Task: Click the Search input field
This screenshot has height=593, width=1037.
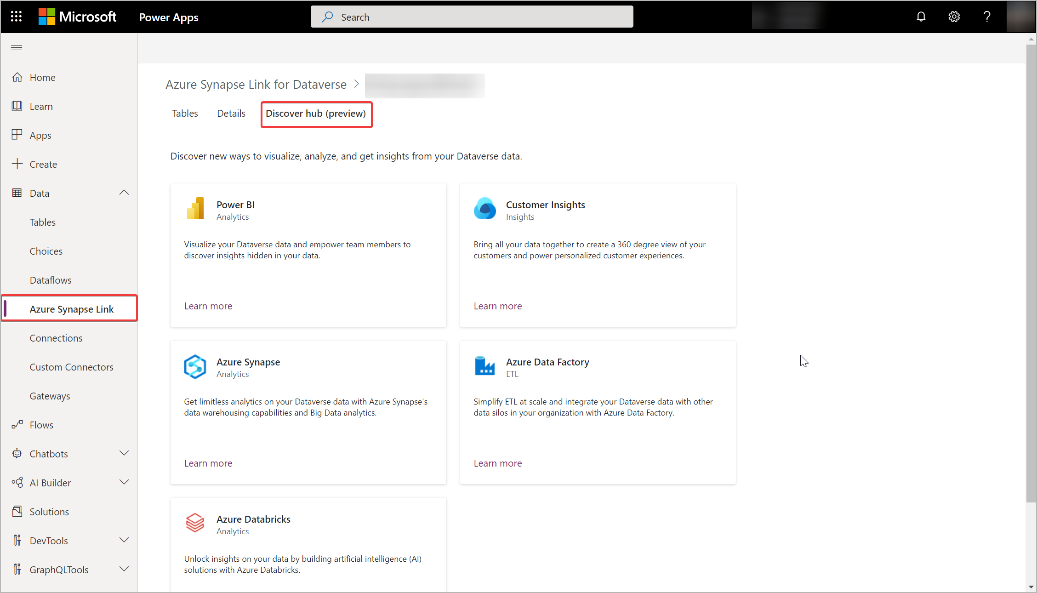Action: [472, 17]
